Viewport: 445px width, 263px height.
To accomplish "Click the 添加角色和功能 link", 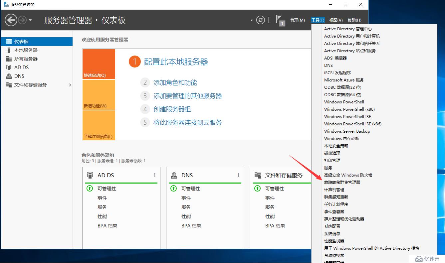I will [x=175, y=82].
